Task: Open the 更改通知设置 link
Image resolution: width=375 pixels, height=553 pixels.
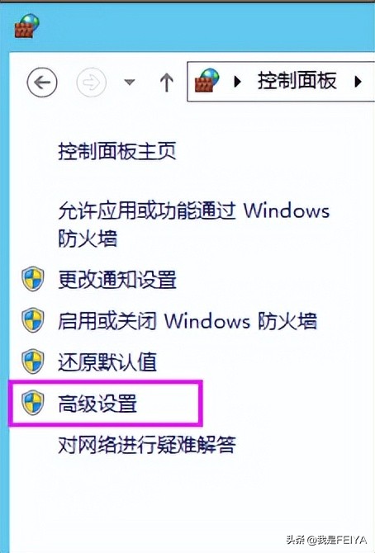Action: pos(117,280)
